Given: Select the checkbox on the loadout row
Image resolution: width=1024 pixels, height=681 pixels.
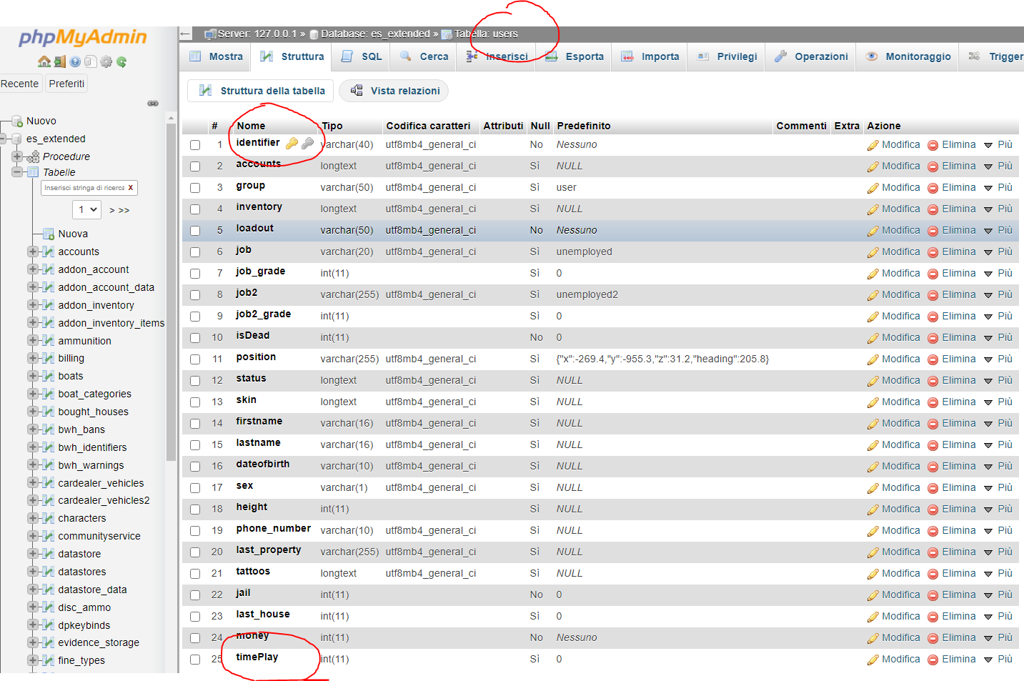Looking at the screenshot, I should [x=194, y=230].
